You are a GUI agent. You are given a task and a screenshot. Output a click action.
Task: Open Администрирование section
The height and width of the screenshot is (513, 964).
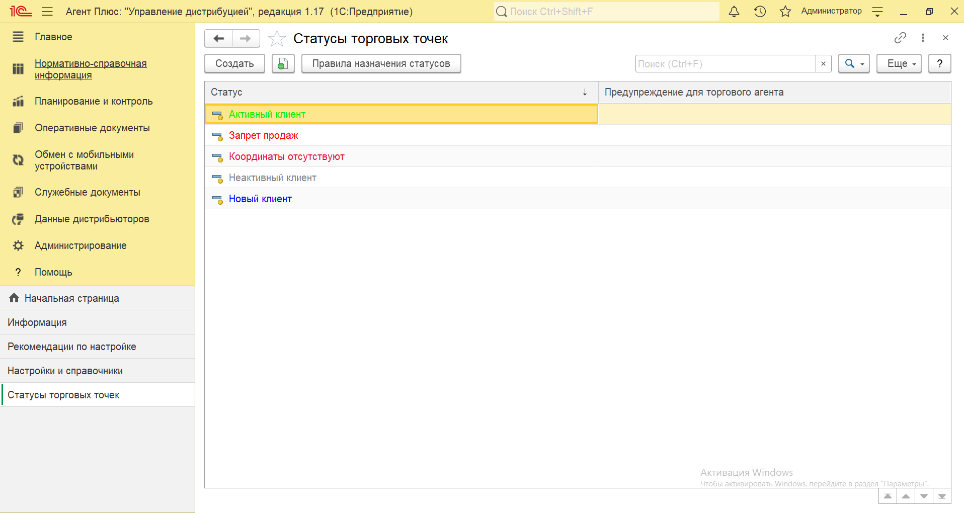coord(97,245)
